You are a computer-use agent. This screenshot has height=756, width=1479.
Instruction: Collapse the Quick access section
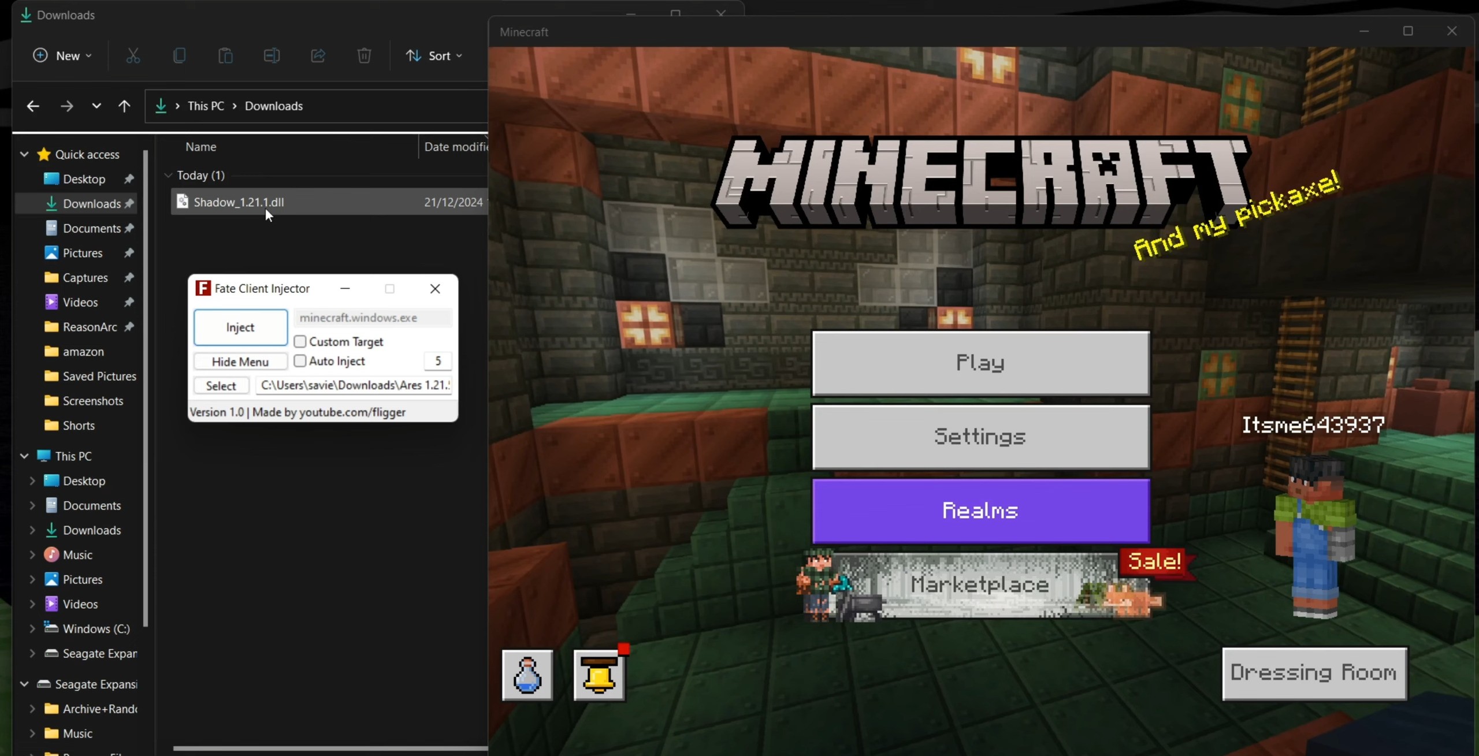(x=24, y=154)
